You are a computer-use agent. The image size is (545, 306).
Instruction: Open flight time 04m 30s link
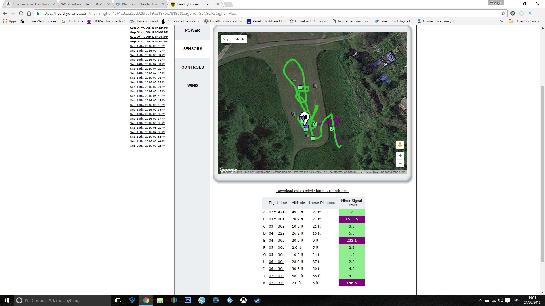pos(276,241)
